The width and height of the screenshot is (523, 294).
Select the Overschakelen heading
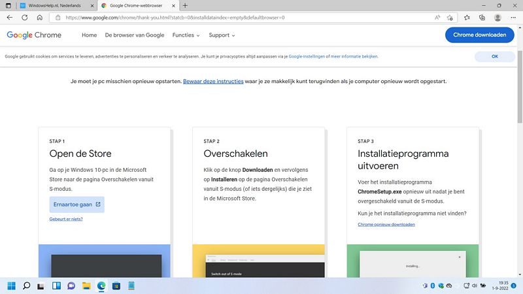[235, 154]
